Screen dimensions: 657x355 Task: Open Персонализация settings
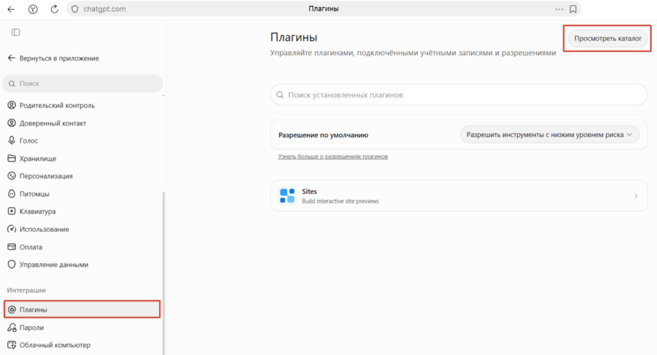(40, 176)
